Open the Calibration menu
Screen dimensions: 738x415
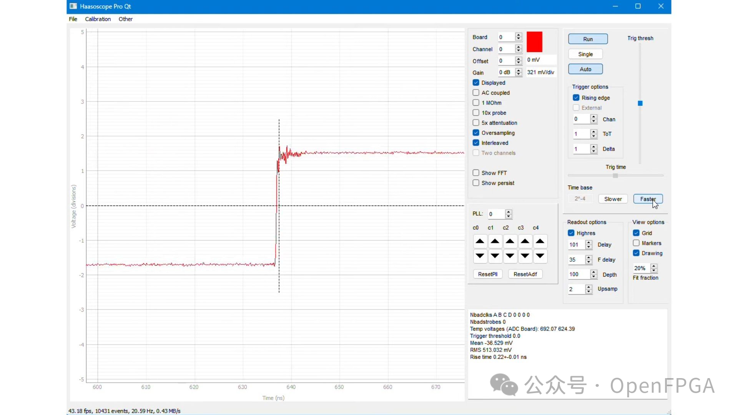point(98,19)
